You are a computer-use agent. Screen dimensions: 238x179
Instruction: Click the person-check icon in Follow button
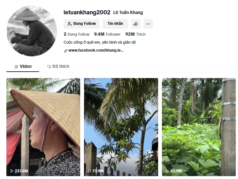[69, 24]
